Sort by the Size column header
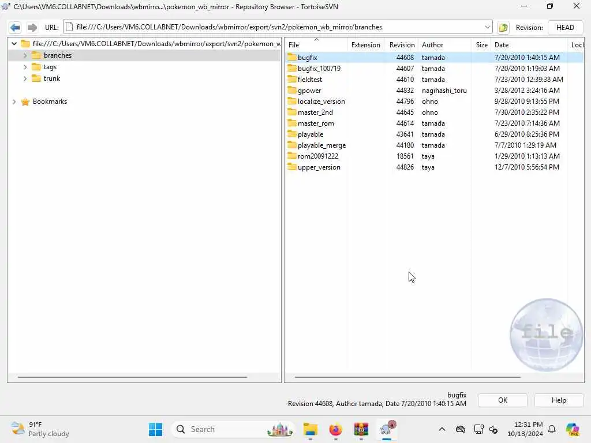The image size is (591, 443). [481, 45]
